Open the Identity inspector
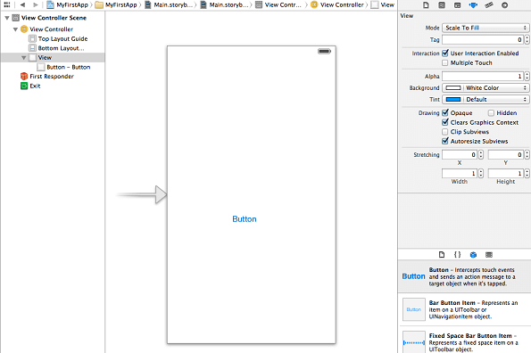The height and width of the screenshot is (353, 531). coord(457,5)
